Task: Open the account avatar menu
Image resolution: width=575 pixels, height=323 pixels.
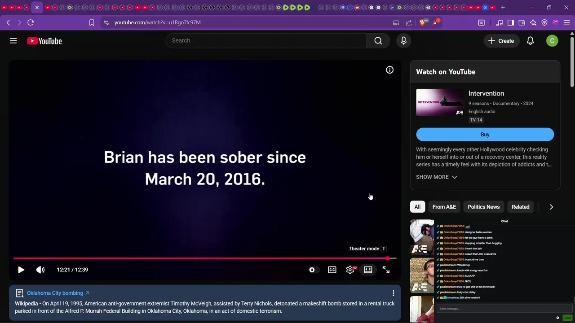Action: pos(552,41)
